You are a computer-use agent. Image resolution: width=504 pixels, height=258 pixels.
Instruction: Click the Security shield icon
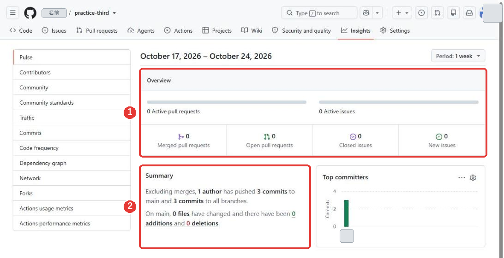(x=275, y=30)
